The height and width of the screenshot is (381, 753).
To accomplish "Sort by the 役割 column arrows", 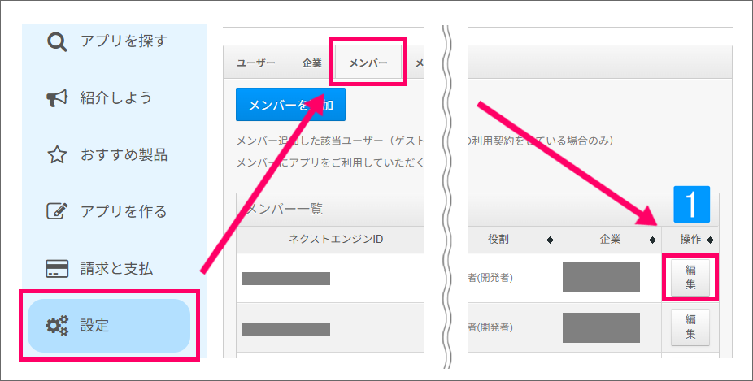I will point(550,240).
